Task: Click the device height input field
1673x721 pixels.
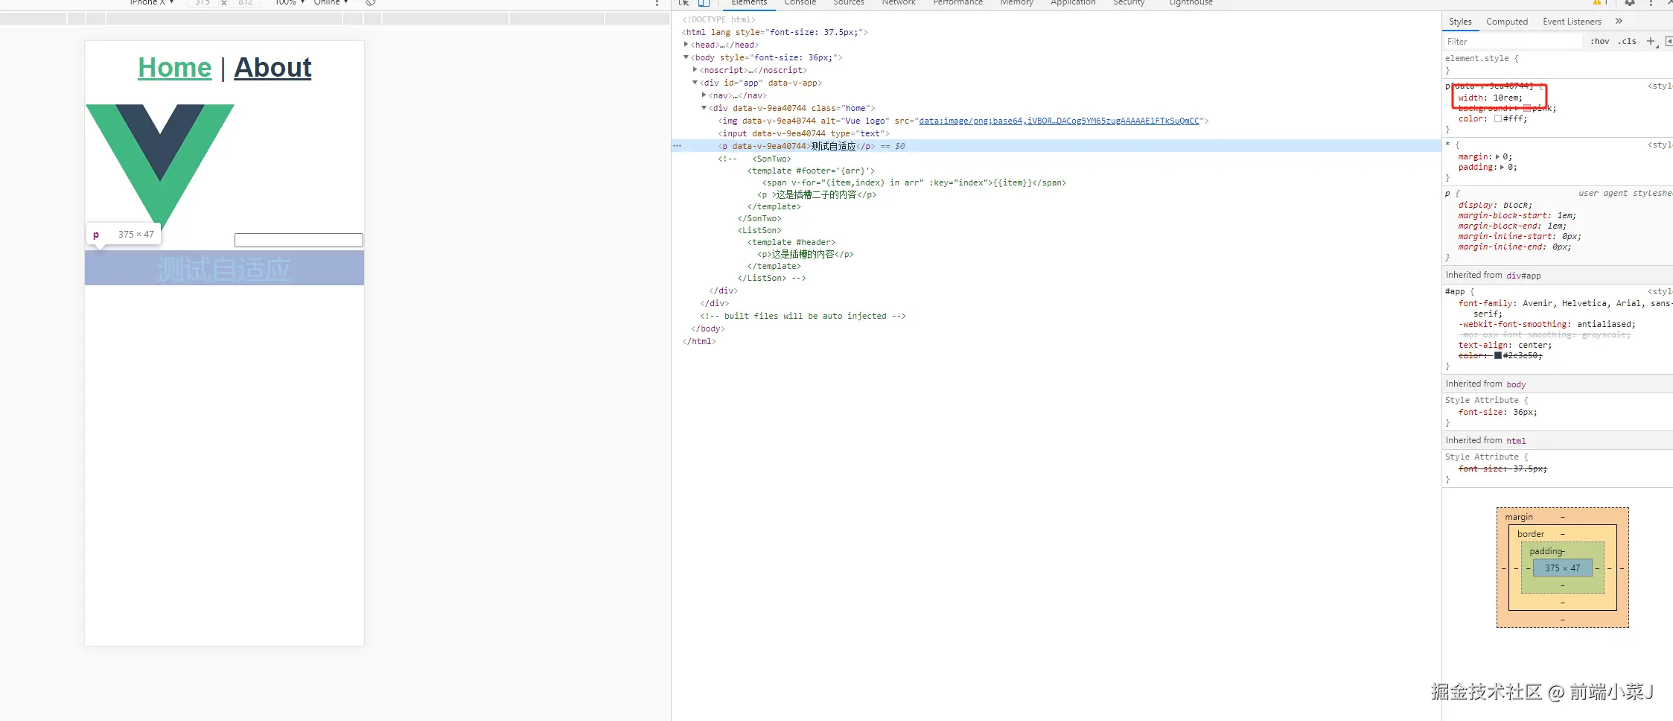Action: pos(246,2)
